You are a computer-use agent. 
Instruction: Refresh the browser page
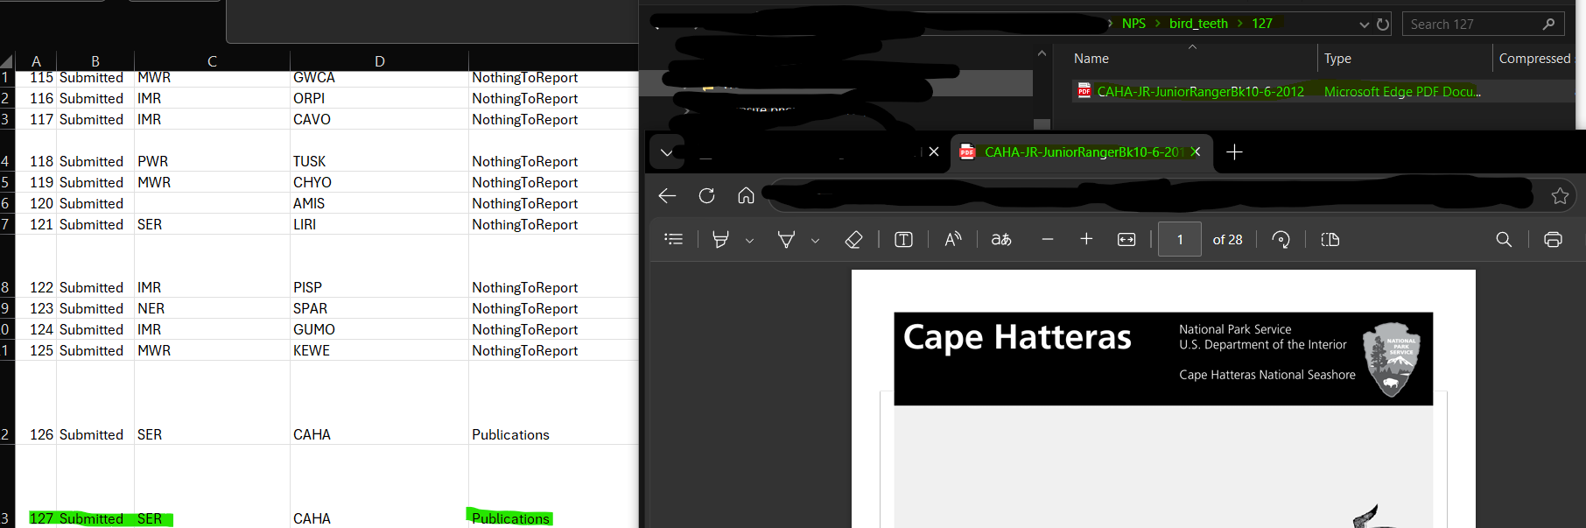[x=706, y=195]
